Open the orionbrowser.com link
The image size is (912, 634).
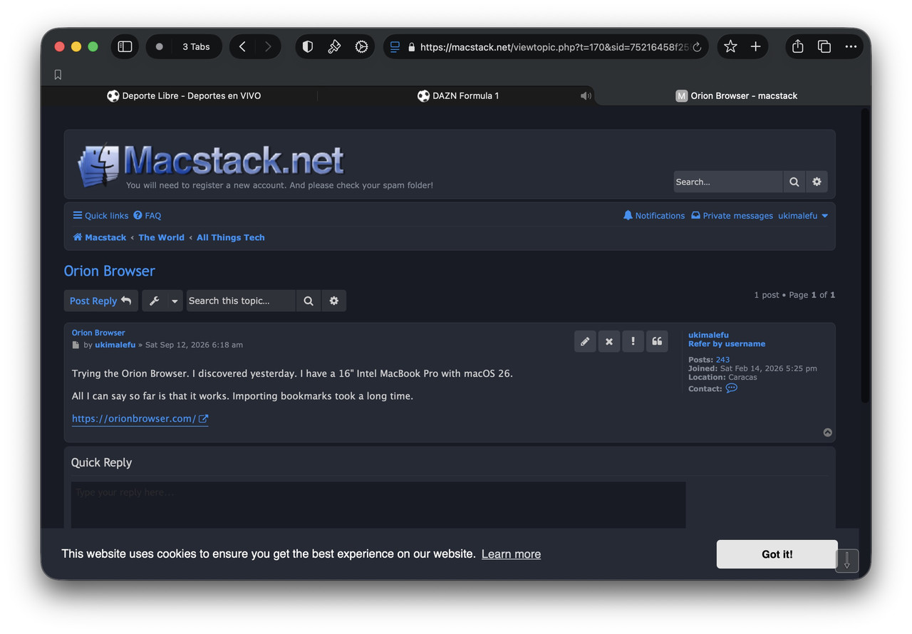pyautogui.click(x=140, y=418)
